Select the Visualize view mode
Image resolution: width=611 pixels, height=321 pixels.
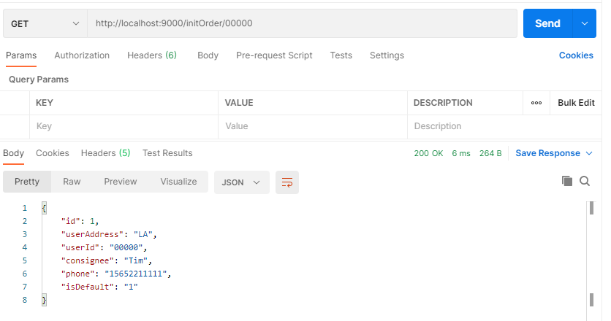click(178, 182)
